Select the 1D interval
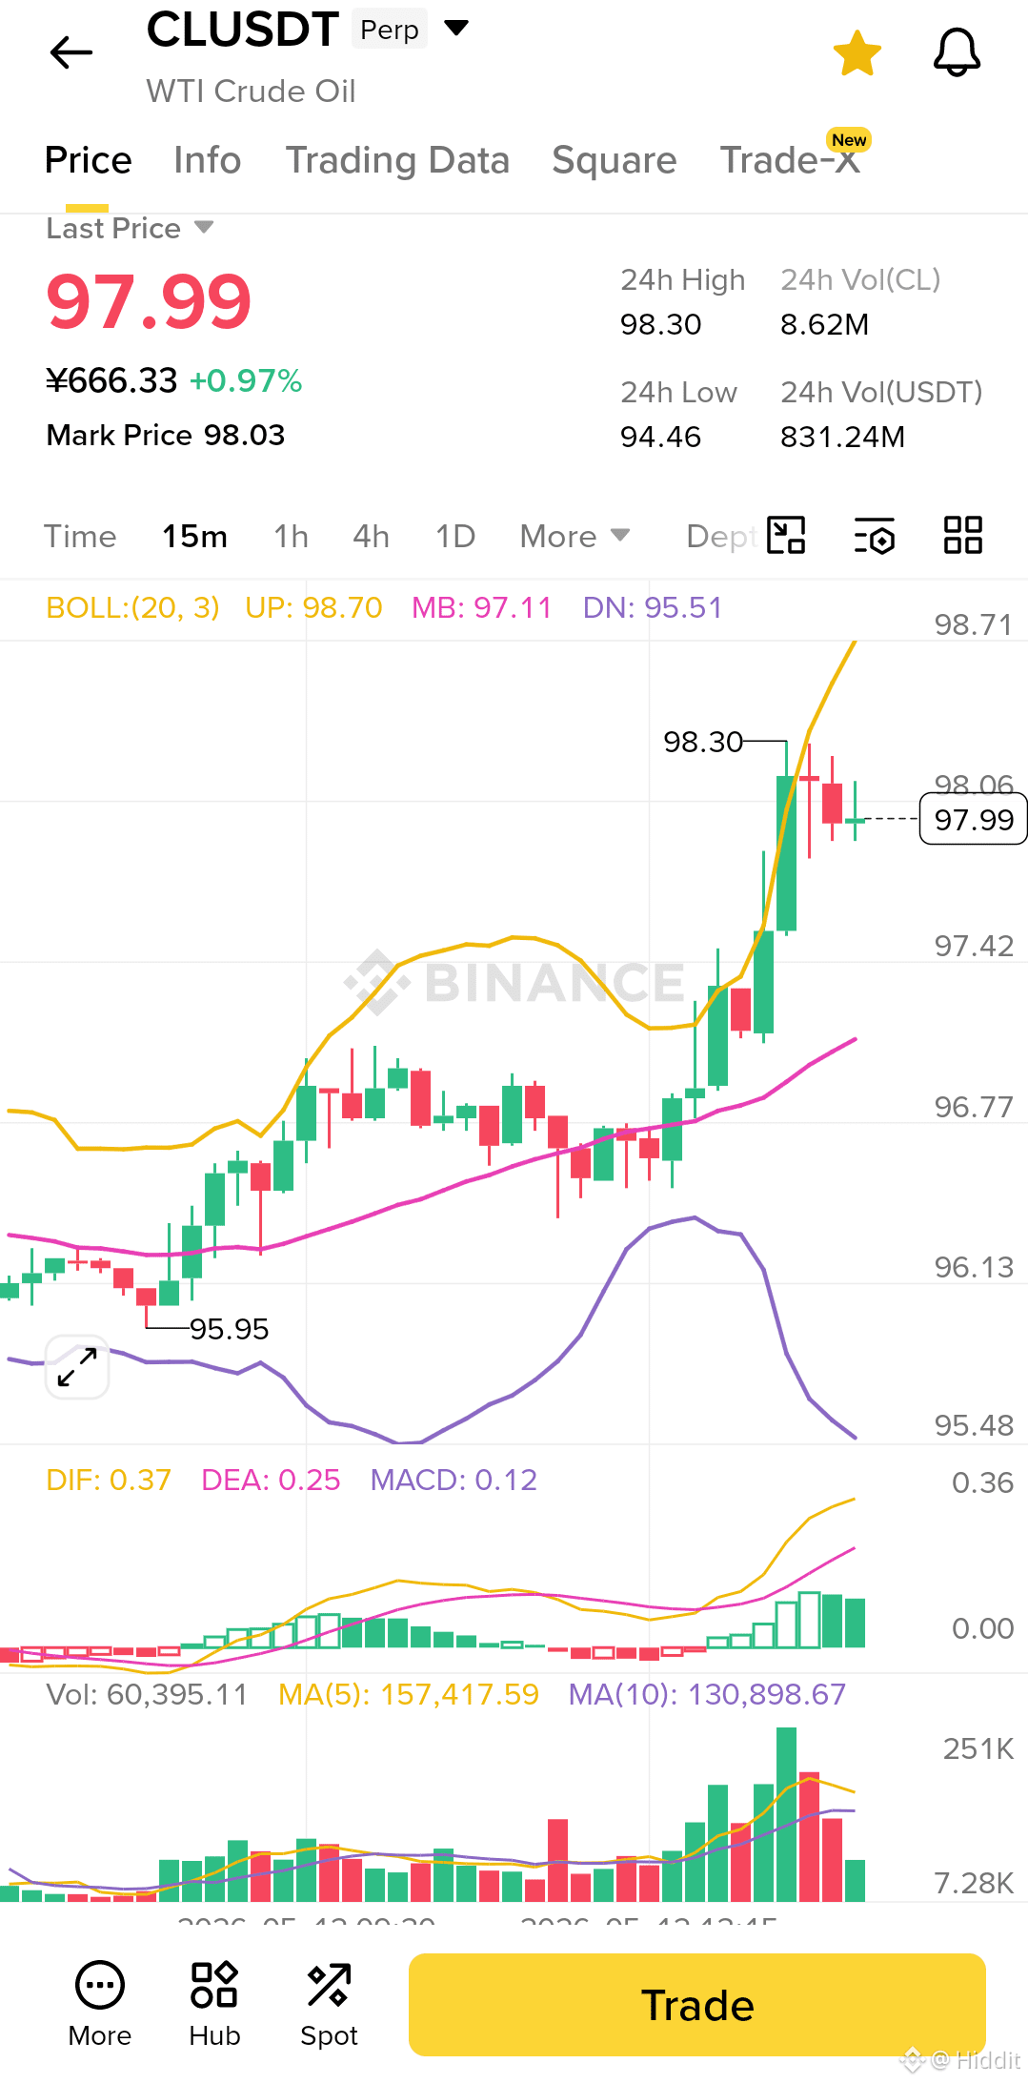Image resolution: width=1028 pixels, height=2084 pixels. click(x=454, y=537)
